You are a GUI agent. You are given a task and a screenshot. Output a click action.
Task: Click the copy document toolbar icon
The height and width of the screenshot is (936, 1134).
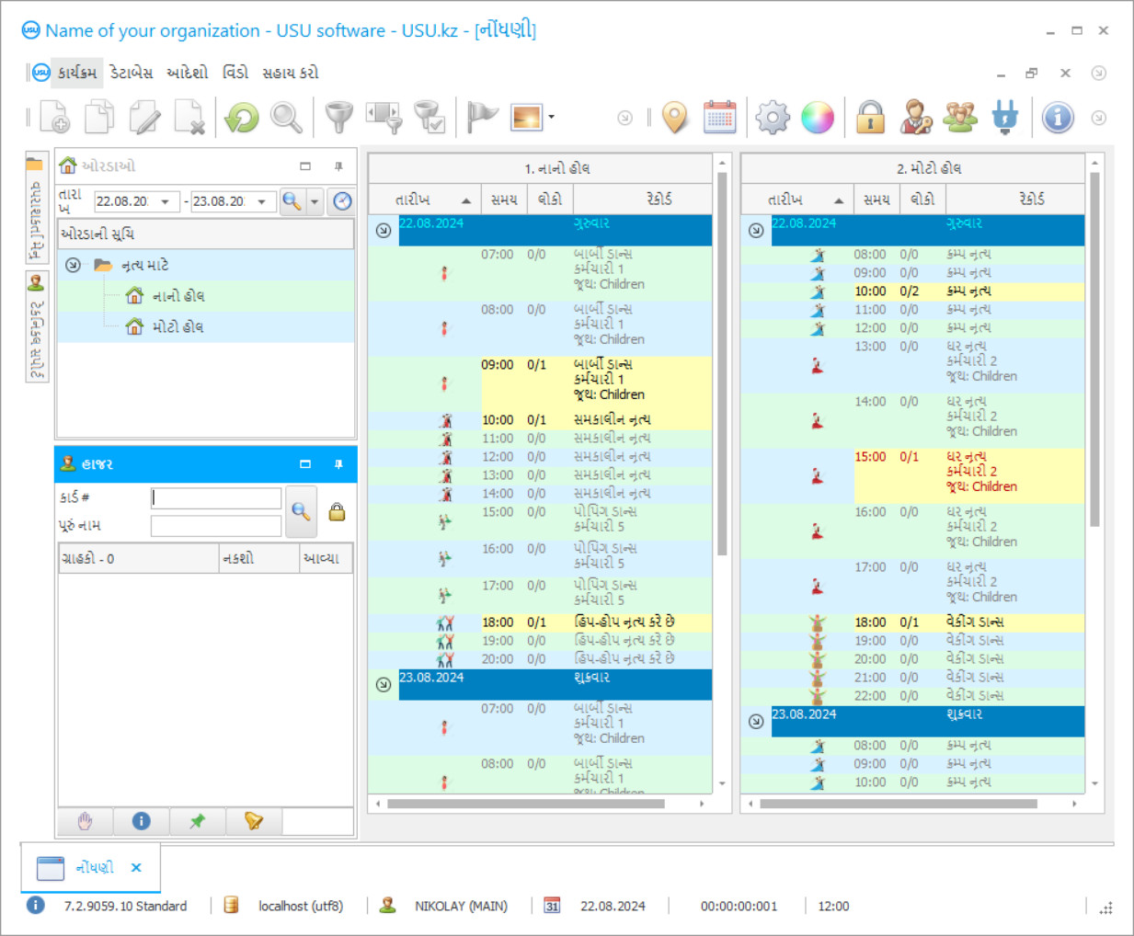tap(99, 118)
